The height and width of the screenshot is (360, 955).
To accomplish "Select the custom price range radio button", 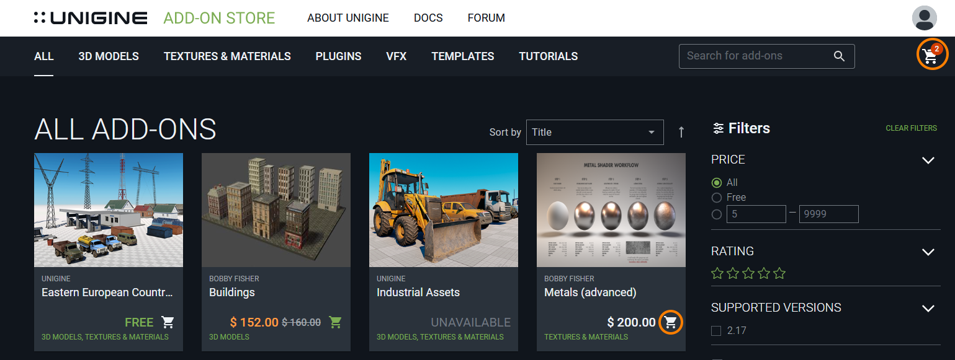I will (x=717, y=214).
